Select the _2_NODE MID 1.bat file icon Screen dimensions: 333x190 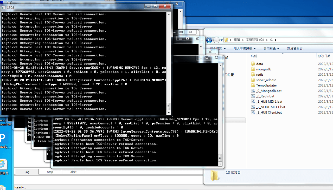[253, 107]
